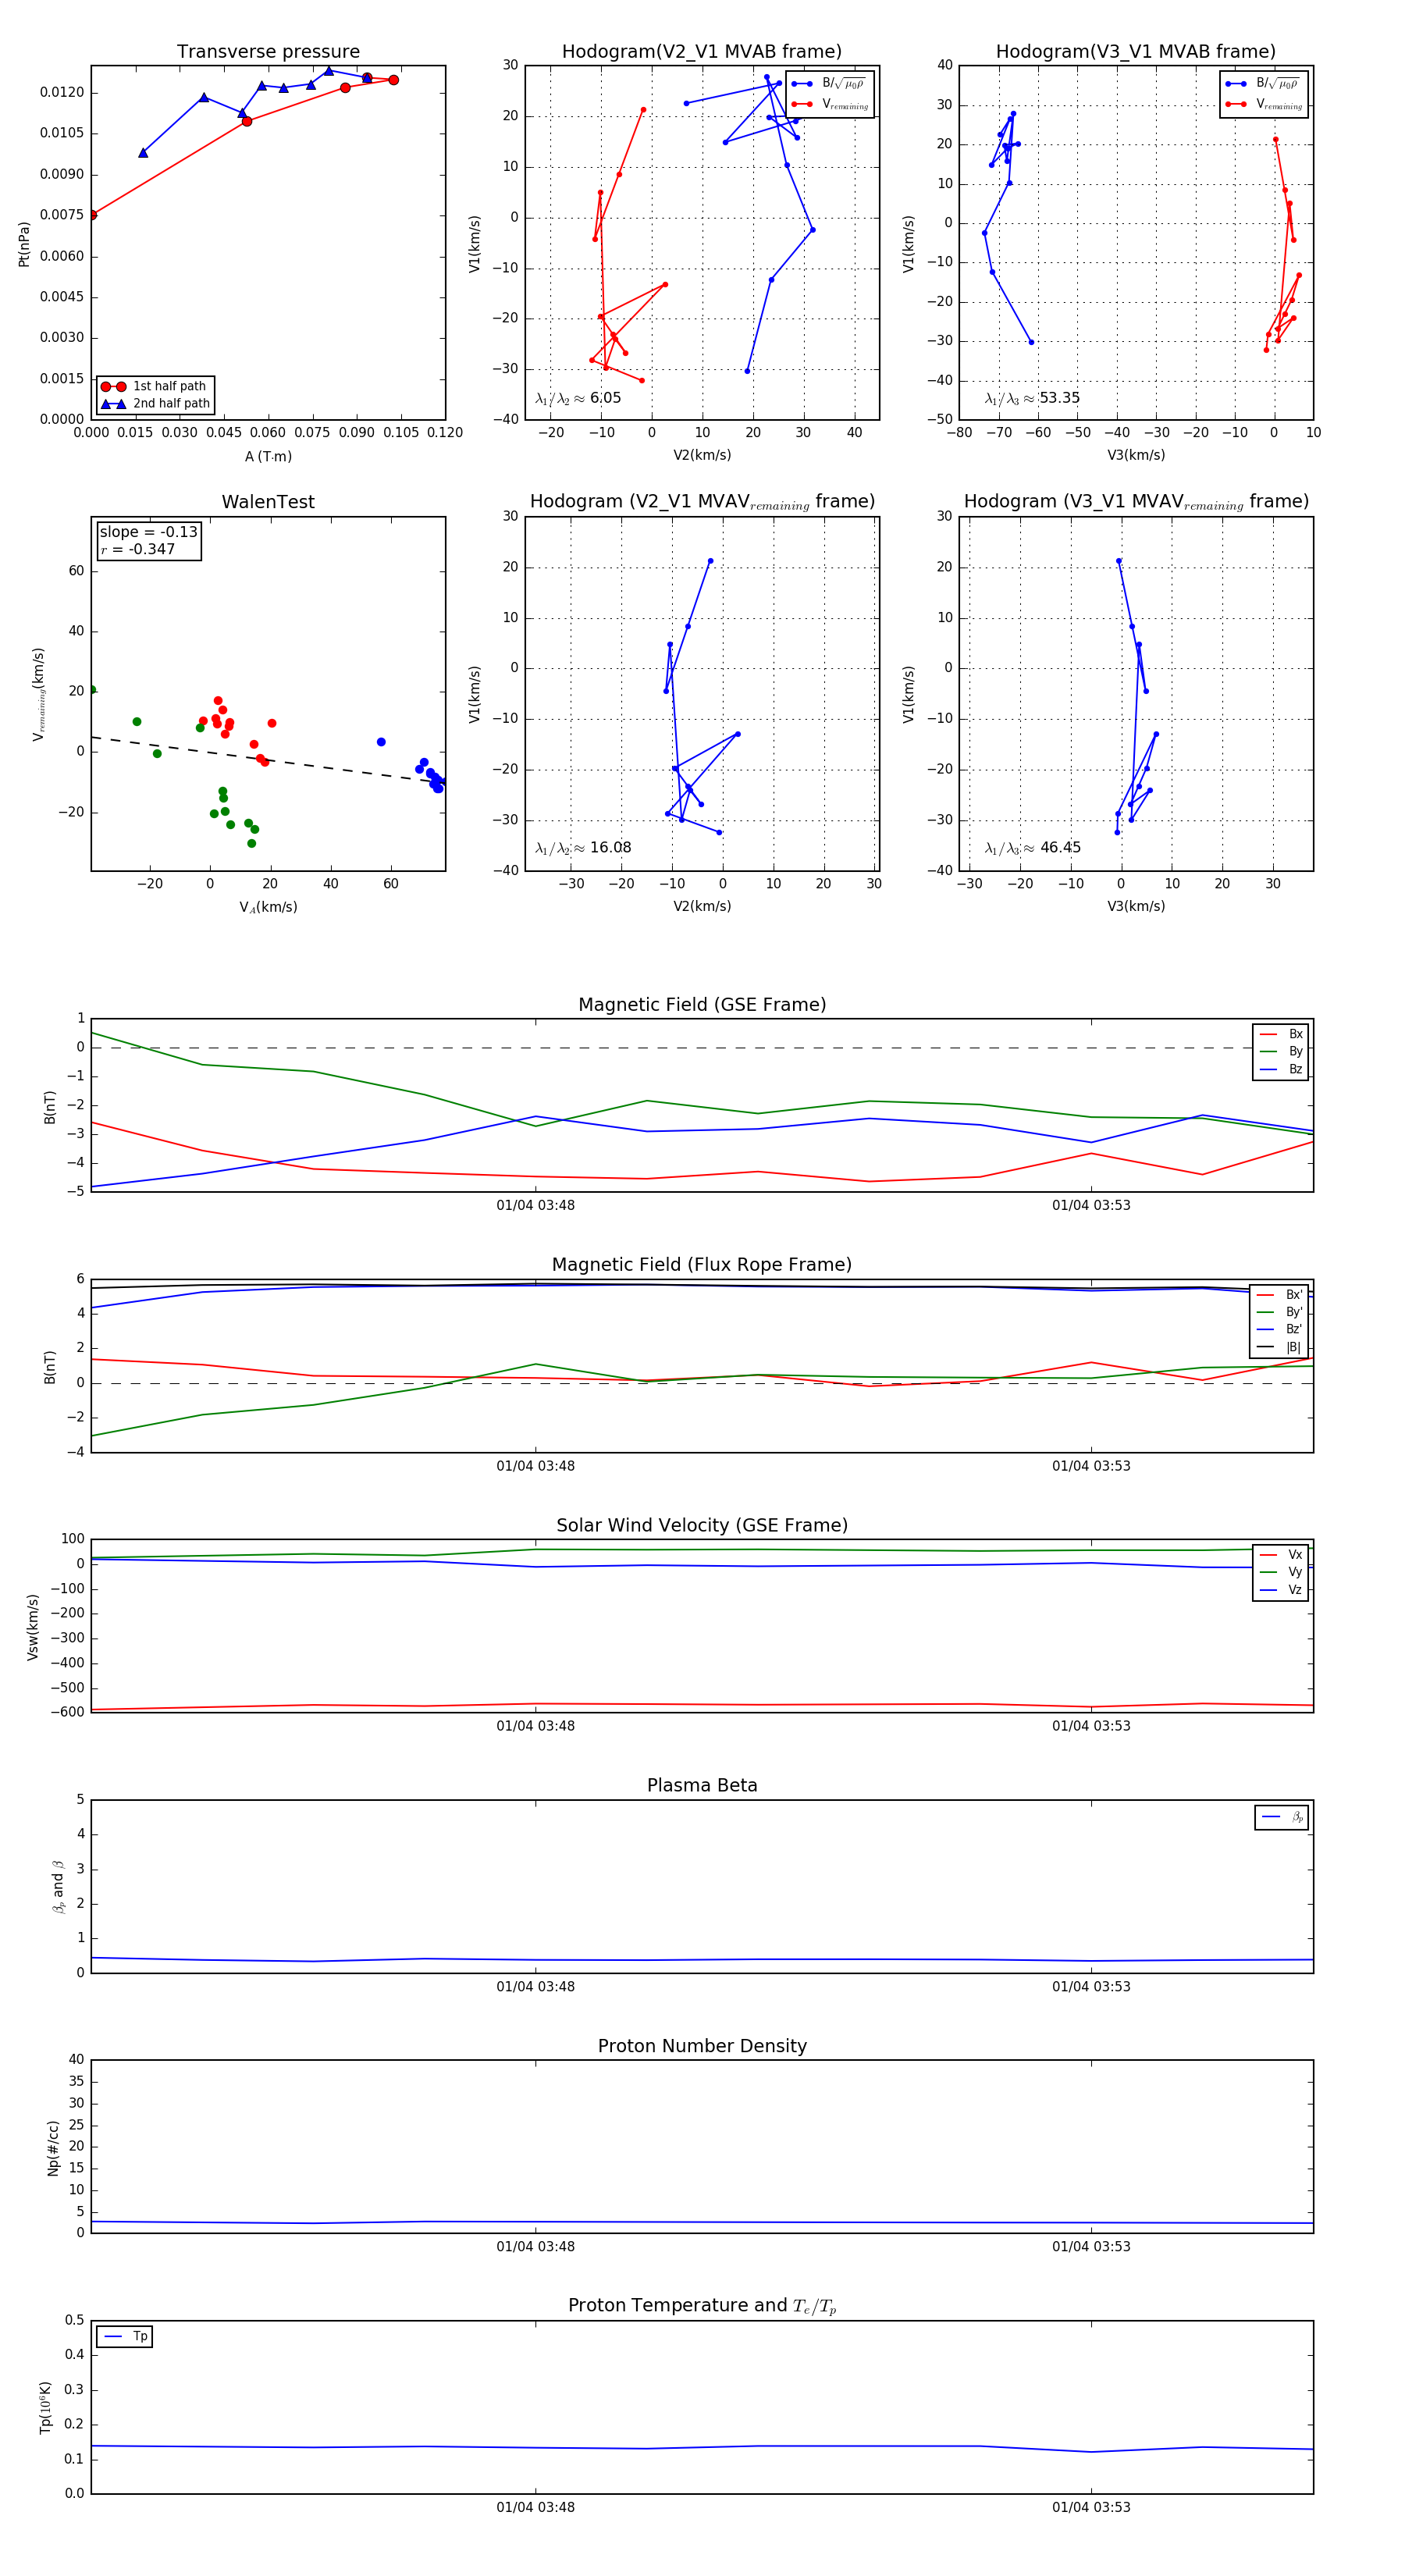Click the 'Vx' legend entry
Viewport: 1405px width, 2576px height.
click(x=1281, y=1555)
